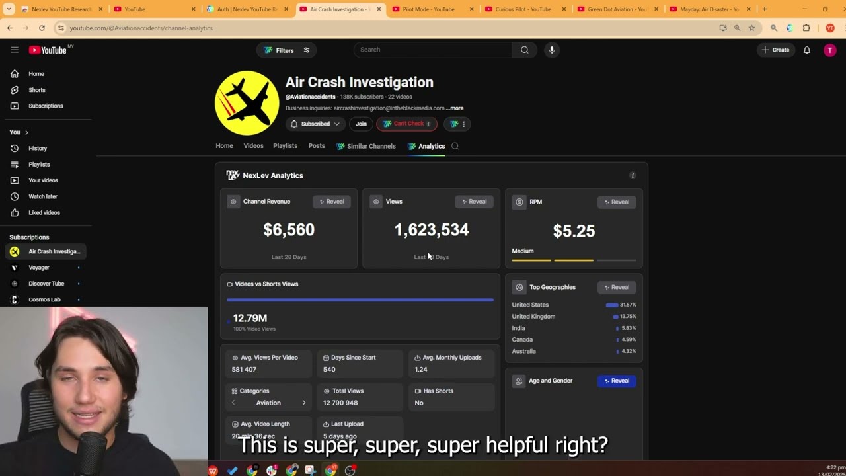Viewport: 846px width, 476px height.
Task: Open the Similar Channels tab
Action: coord(365,146)
